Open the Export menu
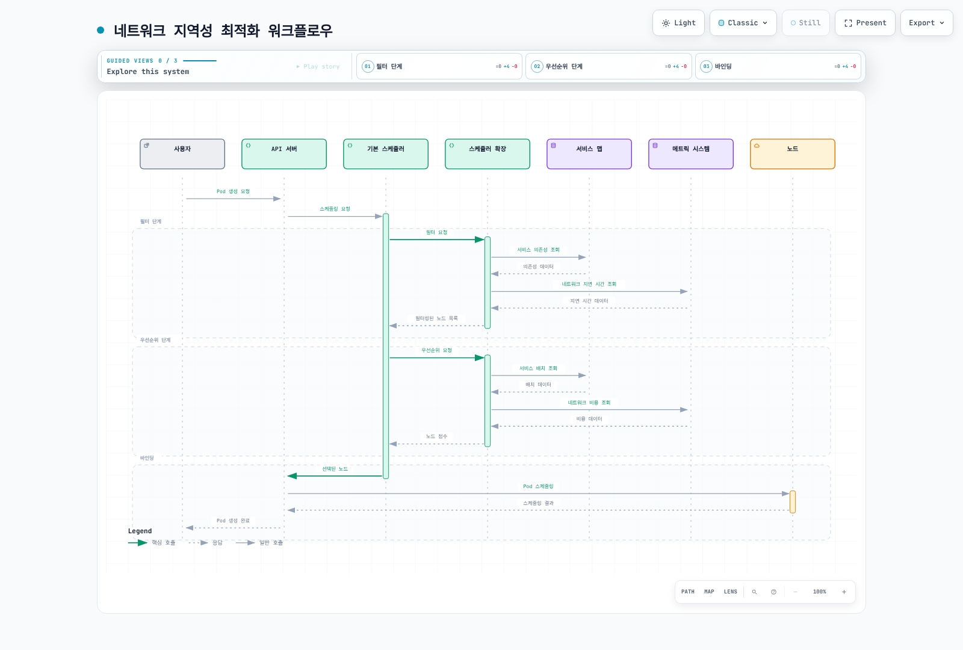The width and height of the screenshot is (963, 650). pos(926,23)
